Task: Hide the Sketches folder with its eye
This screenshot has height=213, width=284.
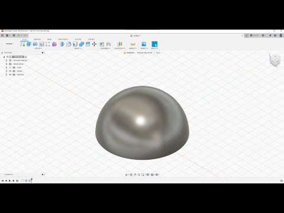Action: tap(10, 75)
